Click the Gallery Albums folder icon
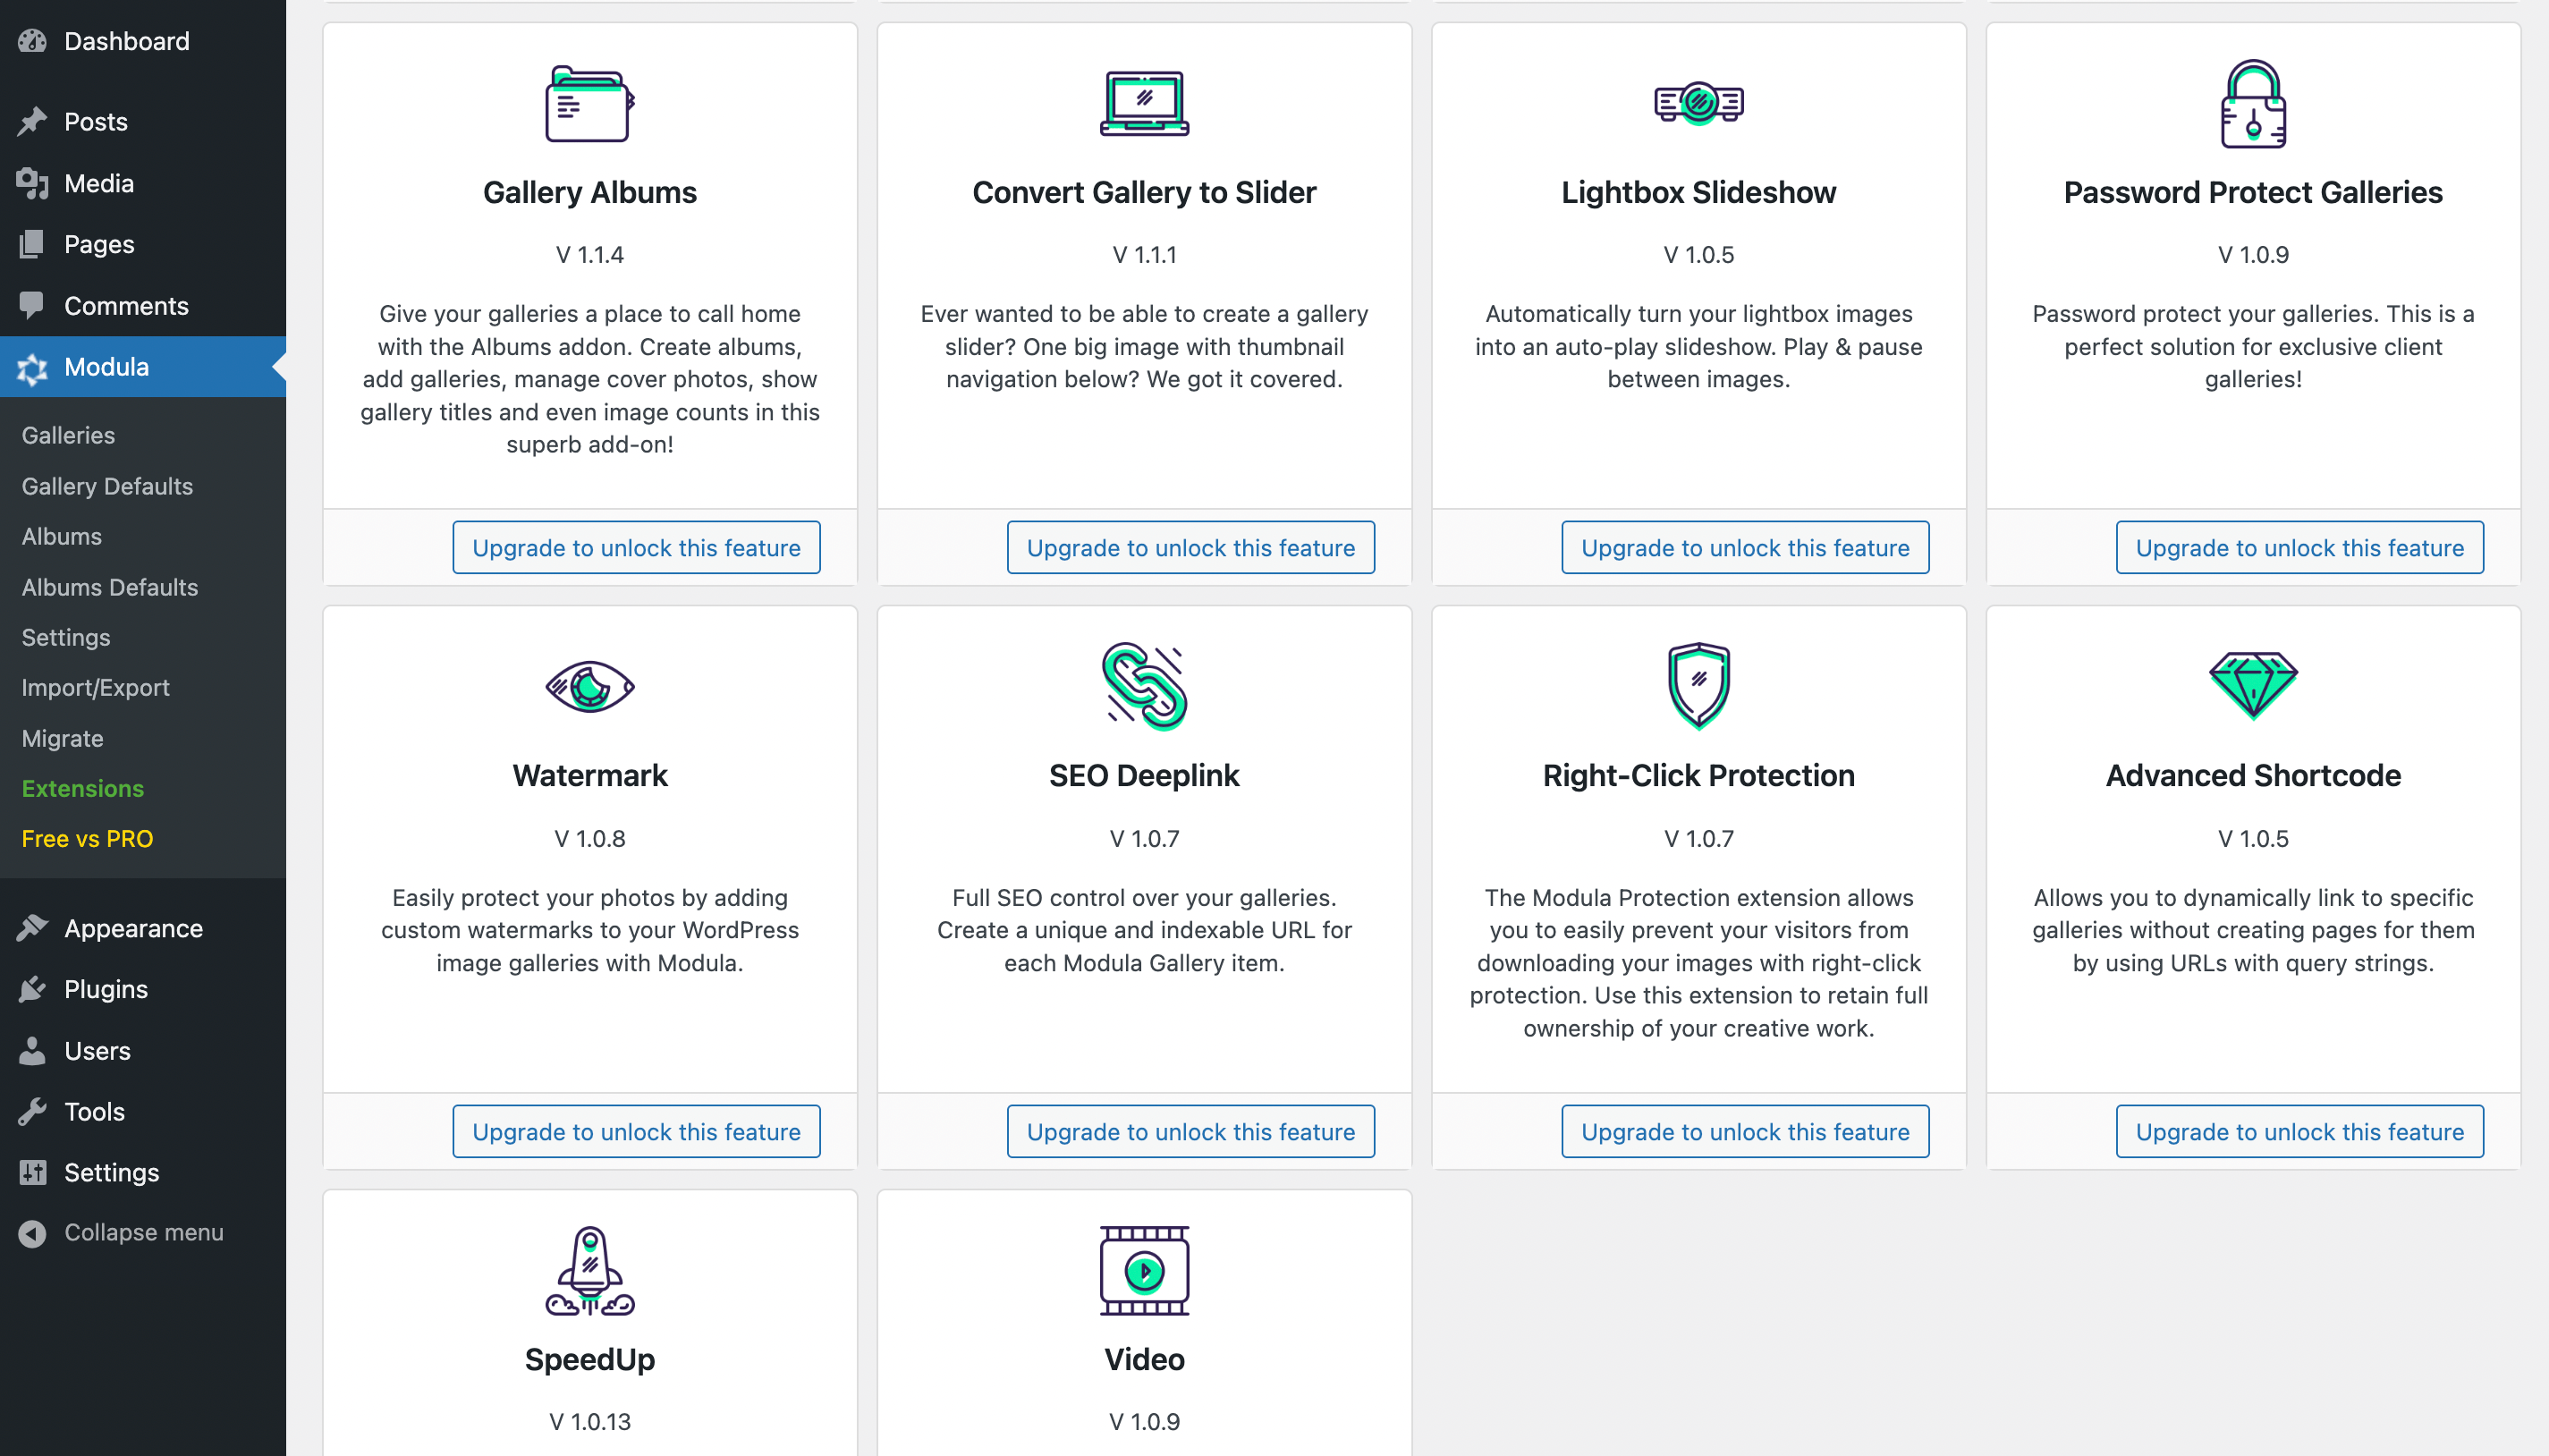The image size is (2549, 1456). coord(589,104)
